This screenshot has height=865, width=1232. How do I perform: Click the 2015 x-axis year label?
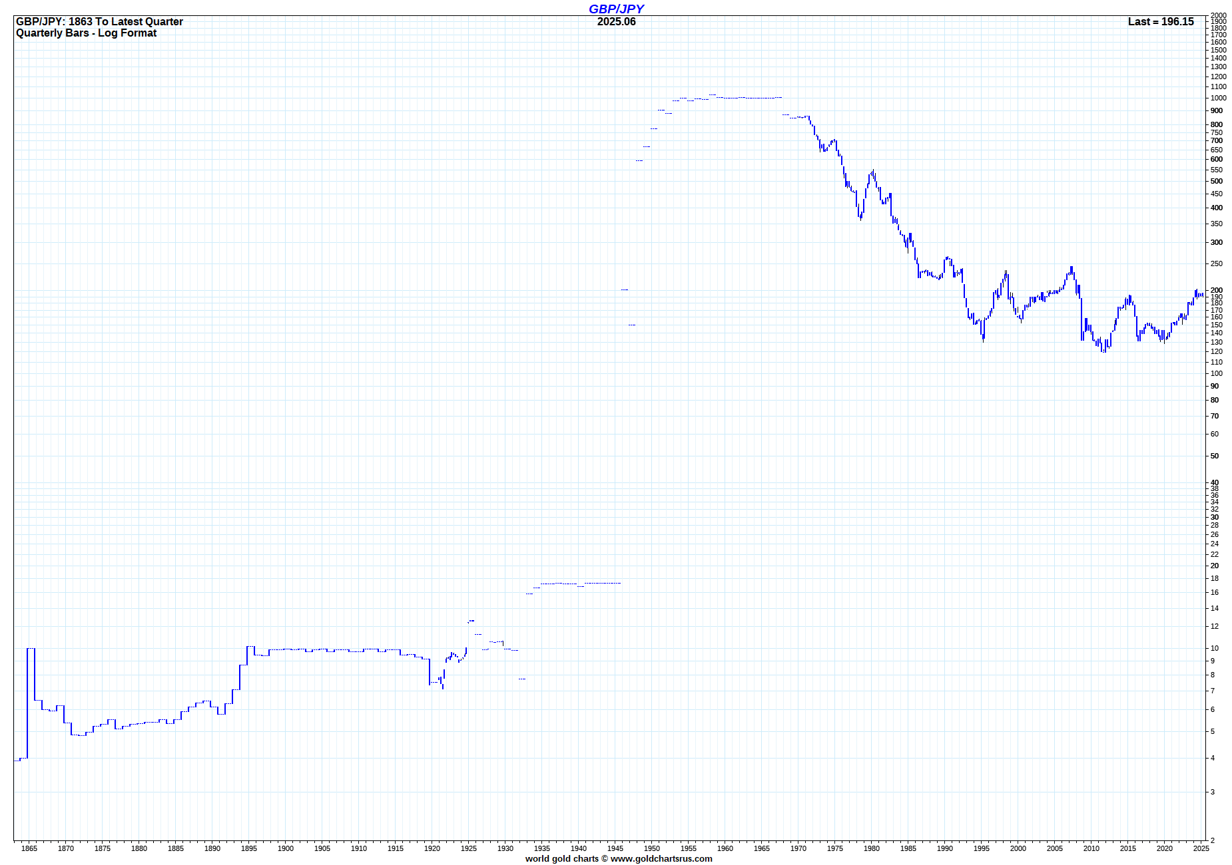point(1128,848)
